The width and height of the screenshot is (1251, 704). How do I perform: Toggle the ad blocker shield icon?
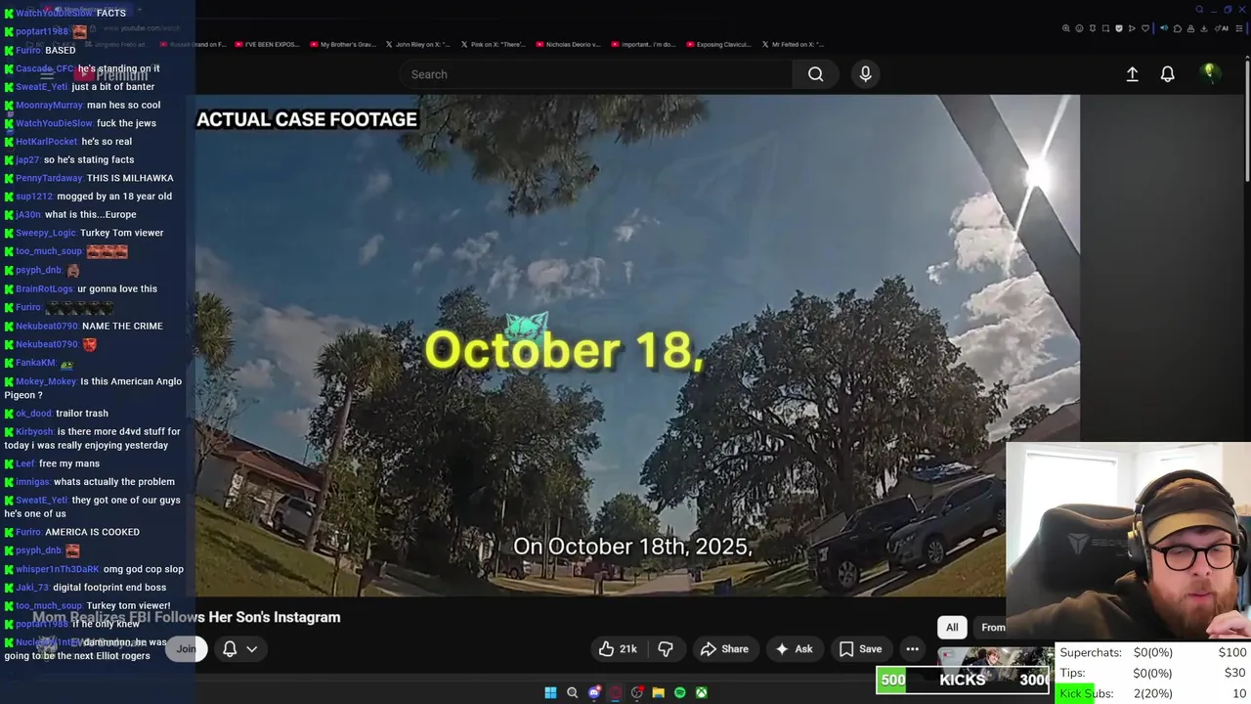point(1119,28)
